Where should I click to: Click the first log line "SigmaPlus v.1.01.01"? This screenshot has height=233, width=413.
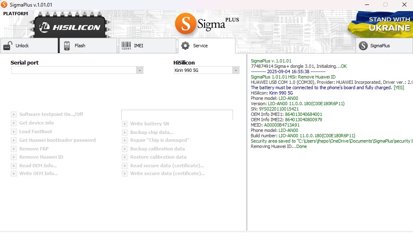[x=271, y=61]
